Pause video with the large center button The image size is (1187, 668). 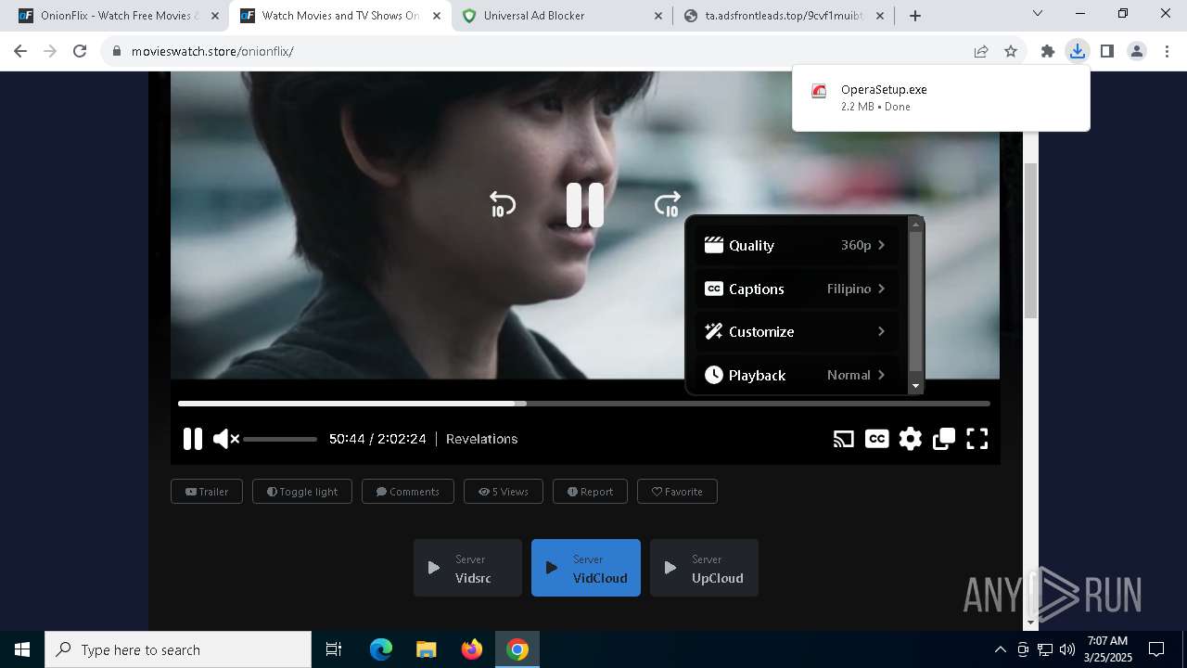585,205
